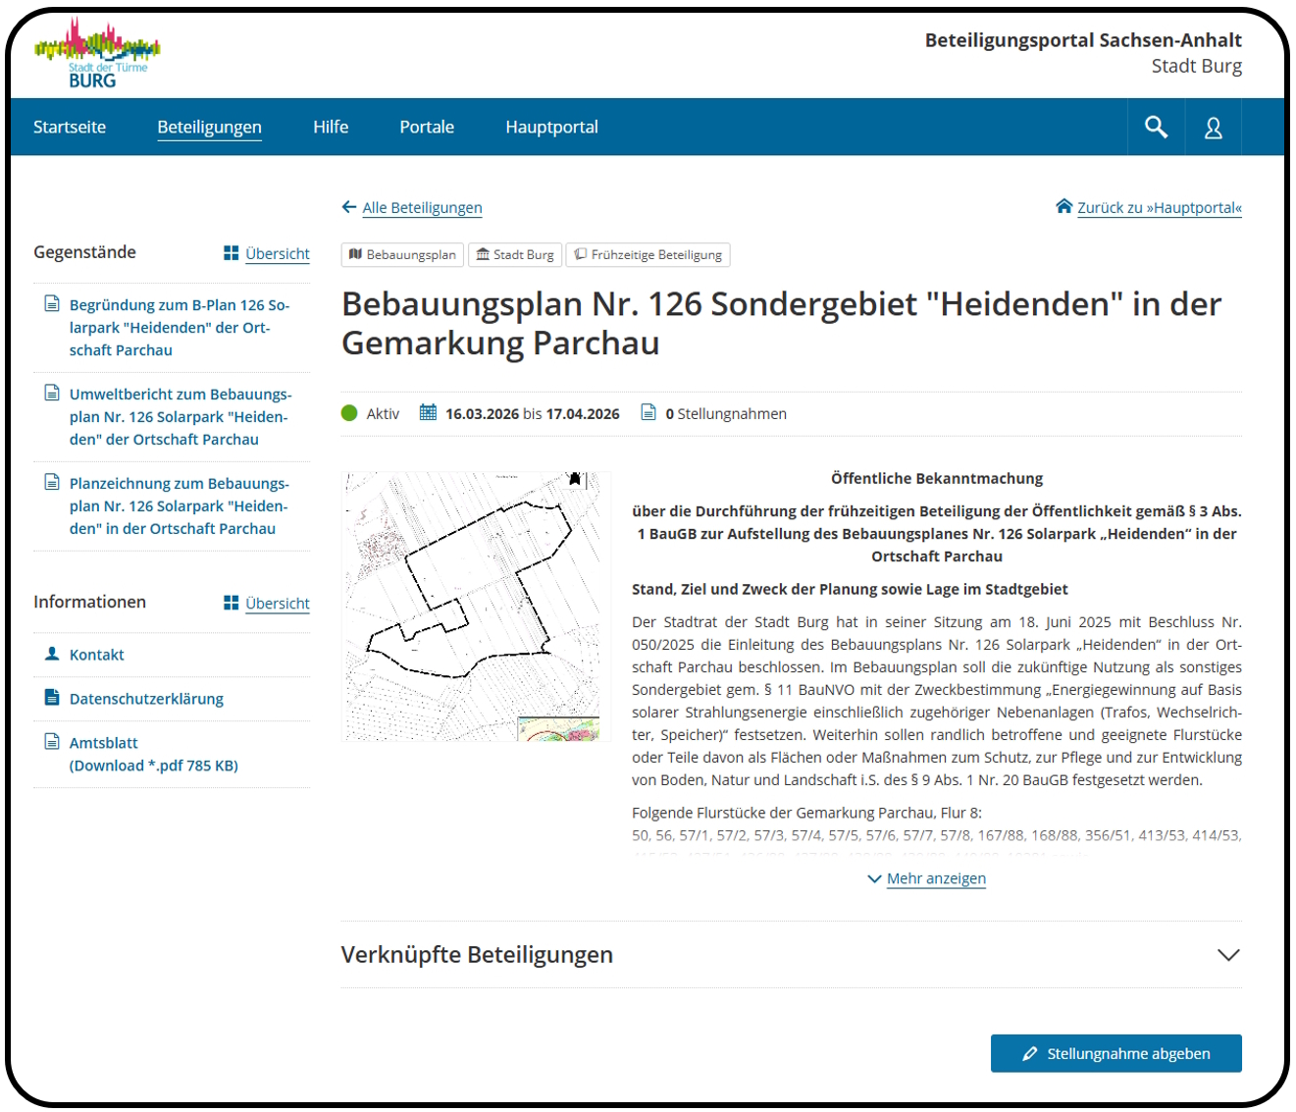Select the Frühzeitige Beteiligung tag
This screenshot has width=1296, height=1112.
tap(648, 255)
